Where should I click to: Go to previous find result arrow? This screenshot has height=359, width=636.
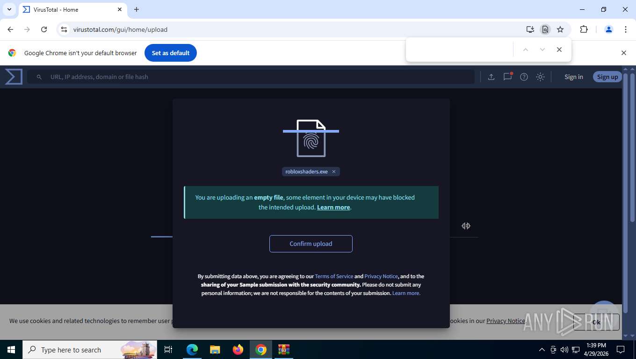point(525,50)
